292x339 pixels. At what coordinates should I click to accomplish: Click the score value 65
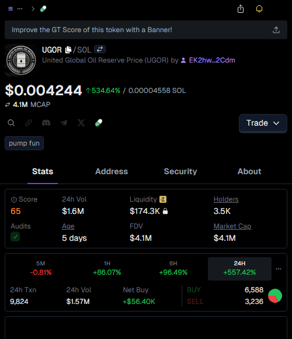coord(16,211)
